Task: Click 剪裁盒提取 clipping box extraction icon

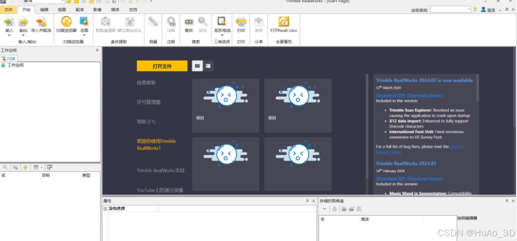Action: [105, 22]
